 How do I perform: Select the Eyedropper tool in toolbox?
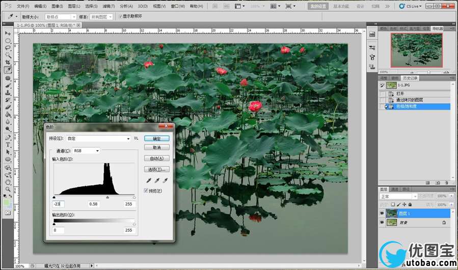[8, 70]
